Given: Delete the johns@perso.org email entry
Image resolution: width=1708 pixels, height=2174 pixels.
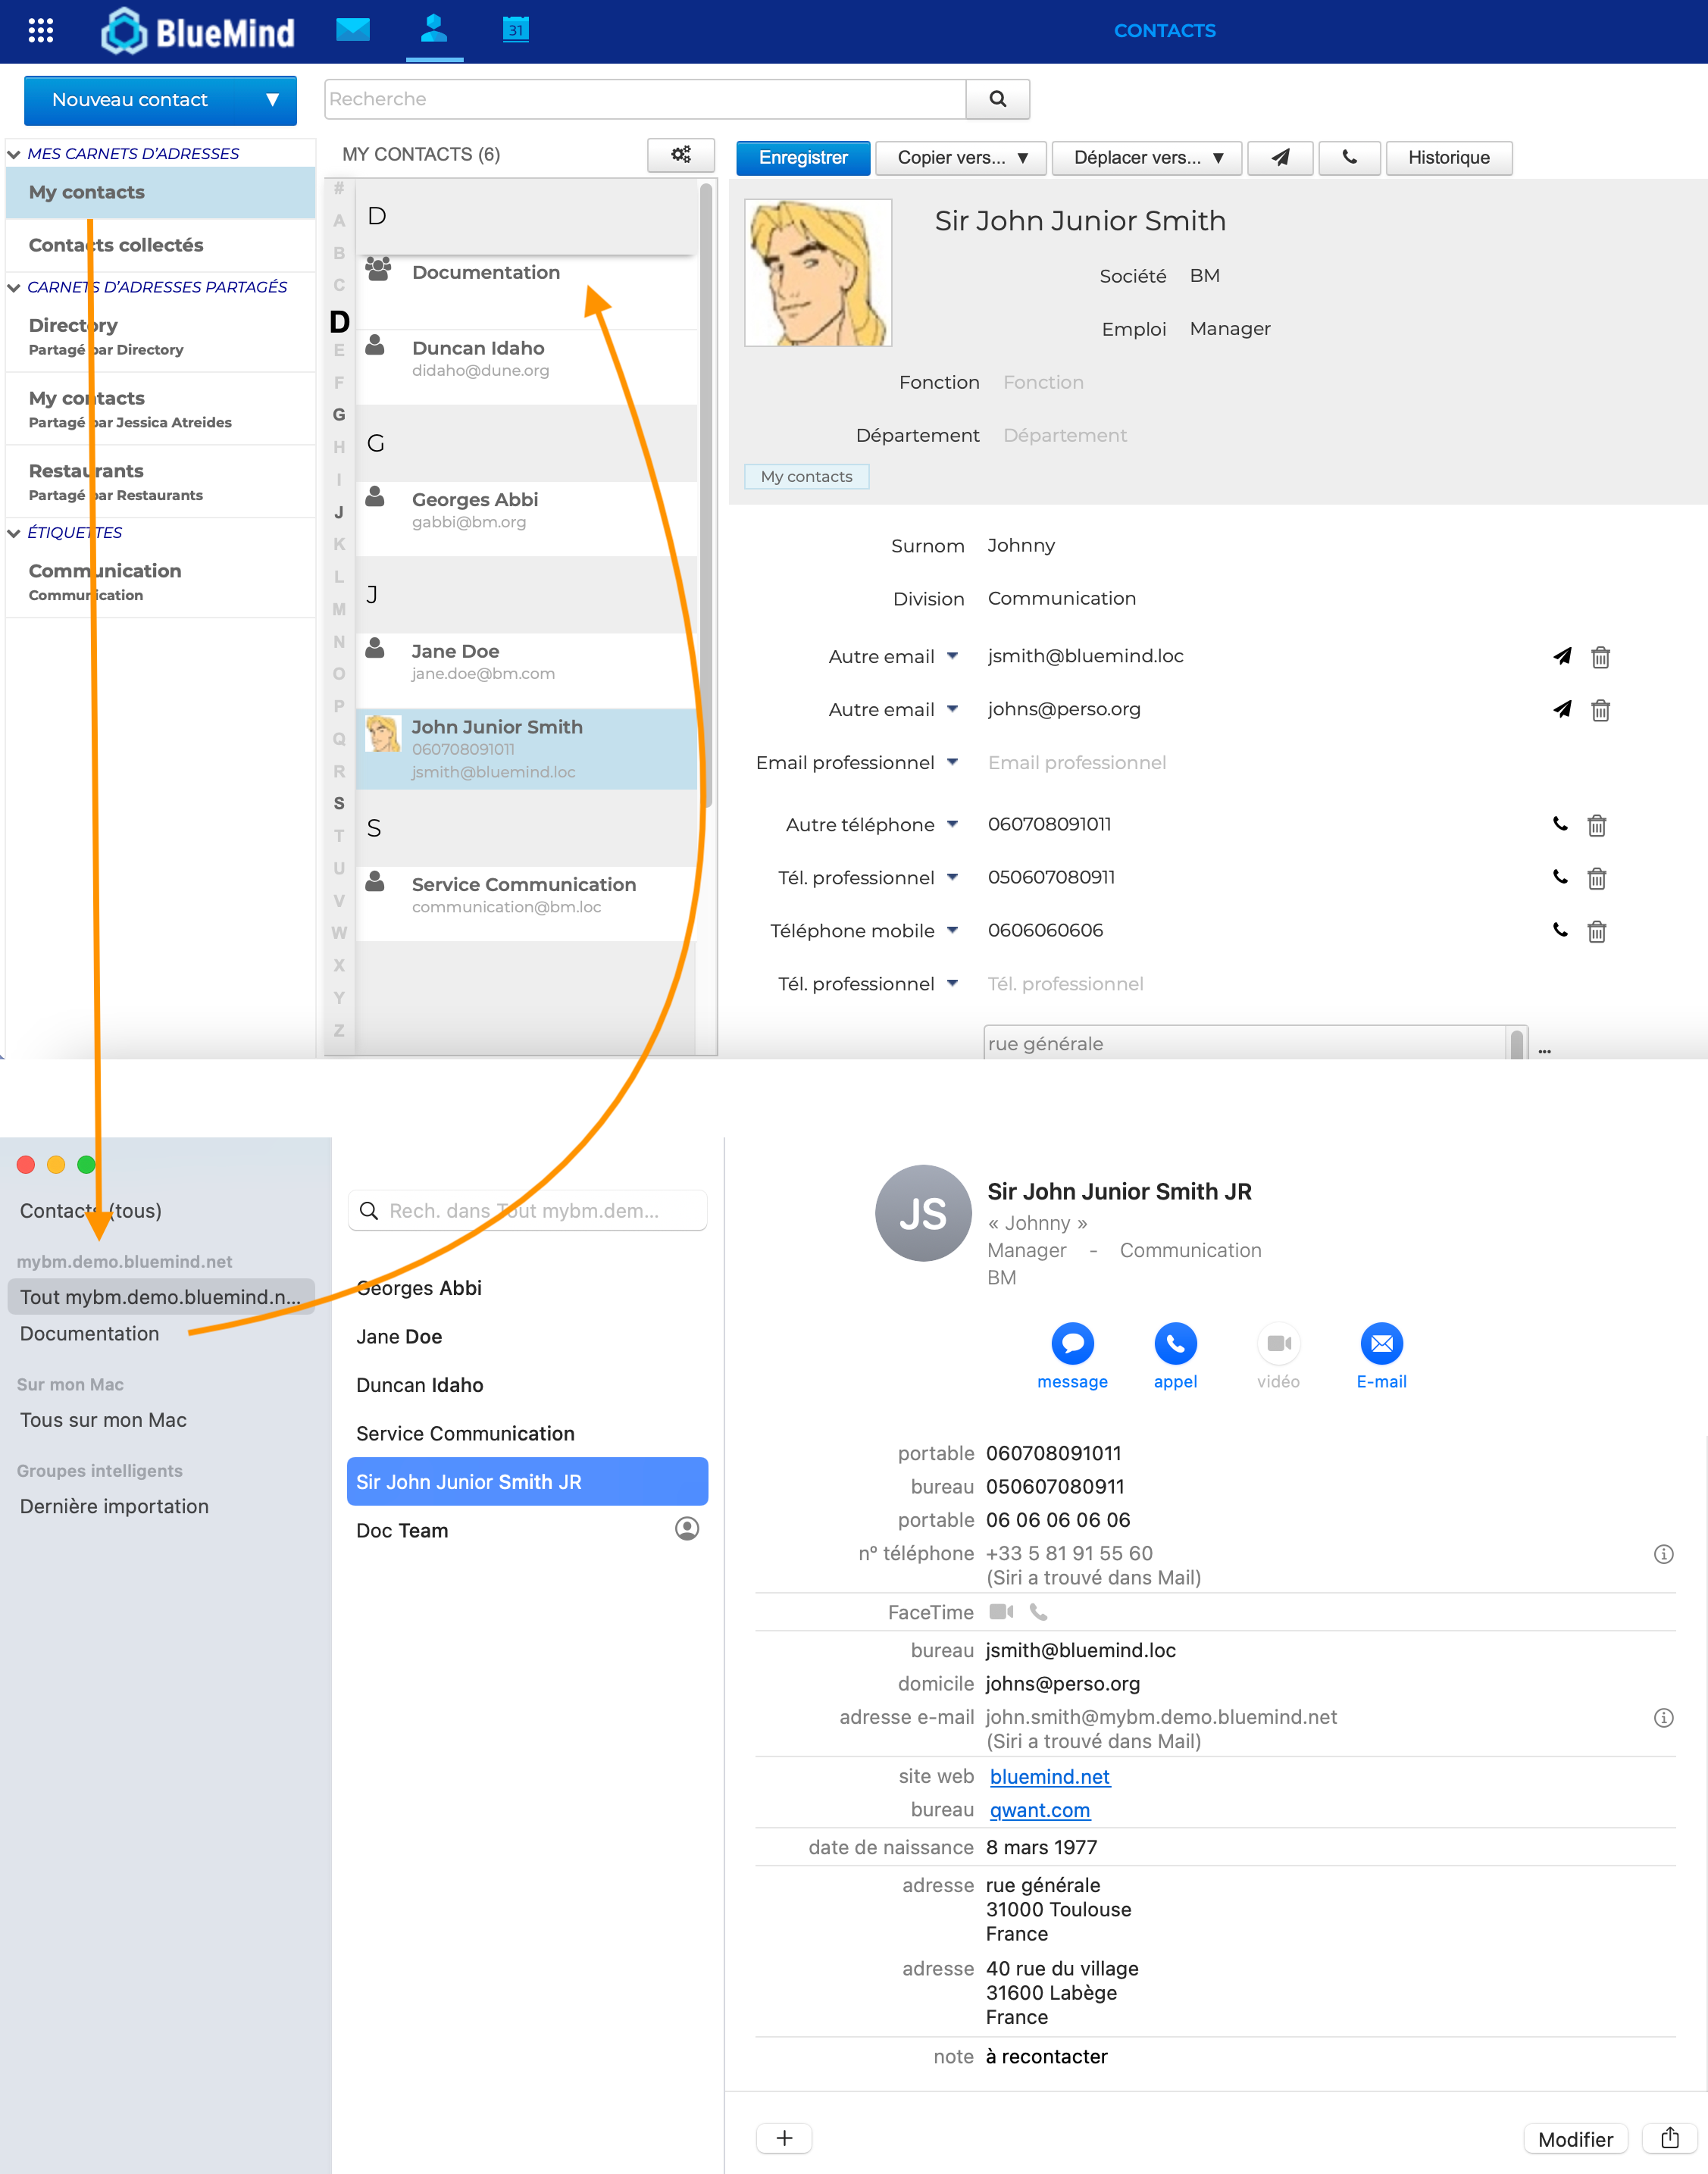Looking at the screenshot, I should [x=1600, y=710].
